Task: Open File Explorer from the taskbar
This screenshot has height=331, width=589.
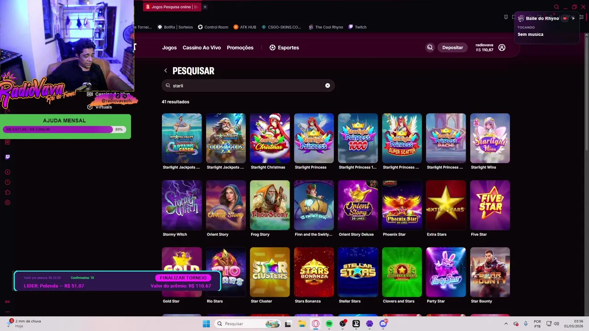Action: (302, 324)
